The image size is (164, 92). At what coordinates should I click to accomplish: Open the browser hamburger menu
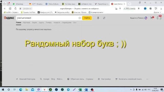145,3
